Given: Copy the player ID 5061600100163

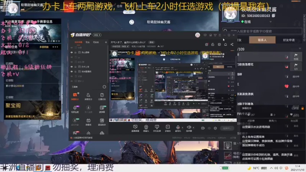Looking at the screenshot, I should click(x=273, y=16).
